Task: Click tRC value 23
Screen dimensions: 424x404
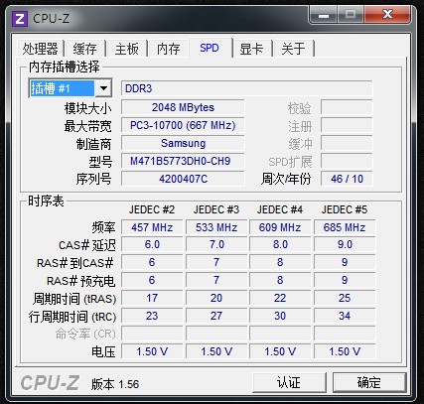Action: pyautogui.click(x=152, y=316)
